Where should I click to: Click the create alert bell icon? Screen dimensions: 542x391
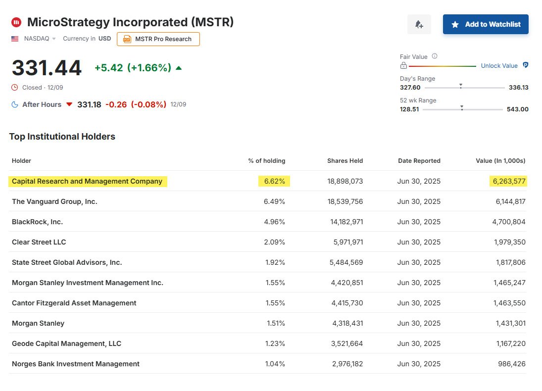coord(419,24)
